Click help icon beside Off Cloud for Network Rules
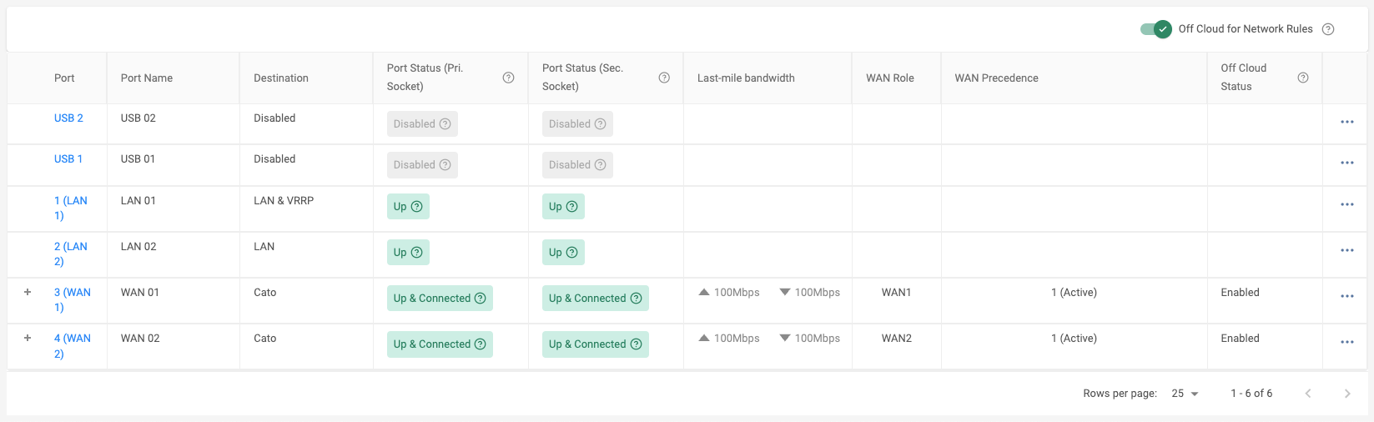Screen dimensions: 1374x422 click(1328, 29)
